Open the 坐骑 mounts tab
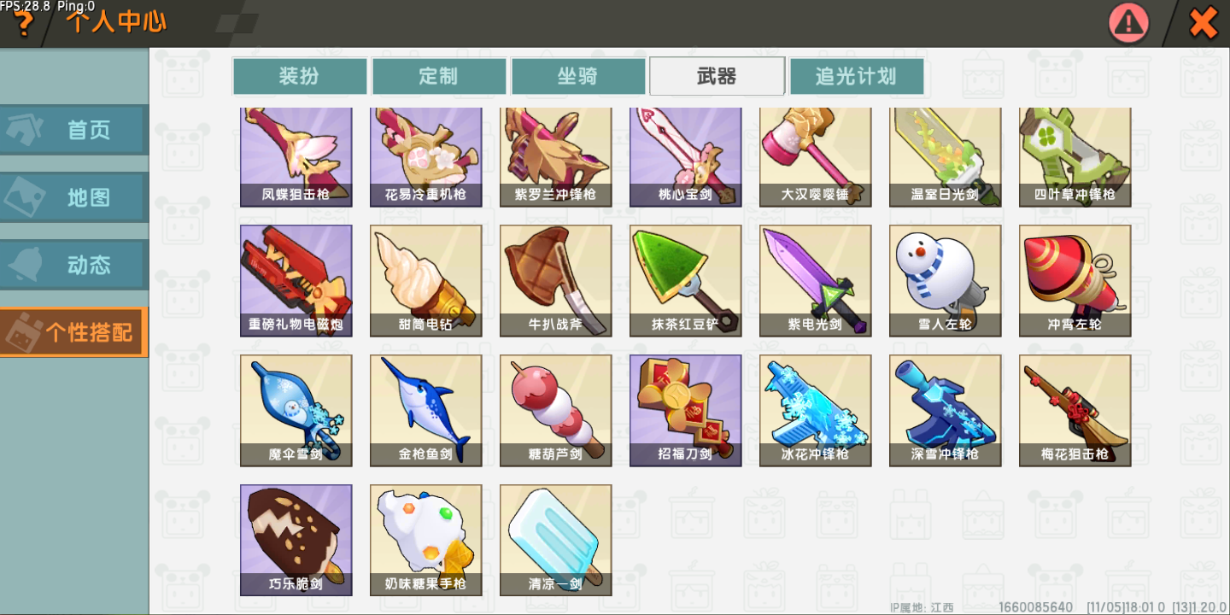Viewport: 1230px width, 615px height. coord(578,76)
